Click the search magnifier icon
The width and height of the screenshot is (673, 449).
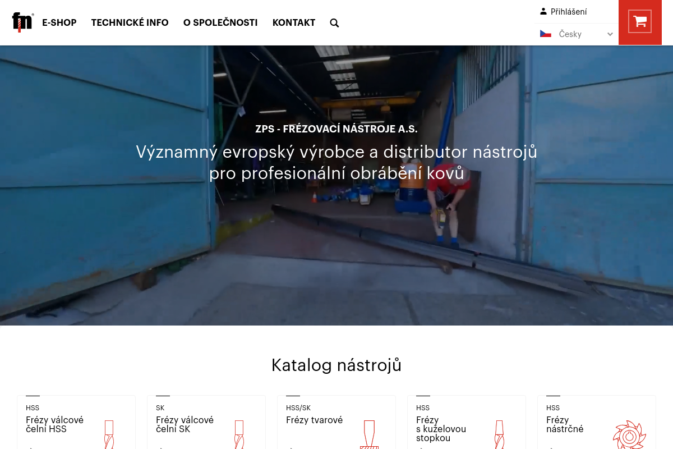pos(334,23)
